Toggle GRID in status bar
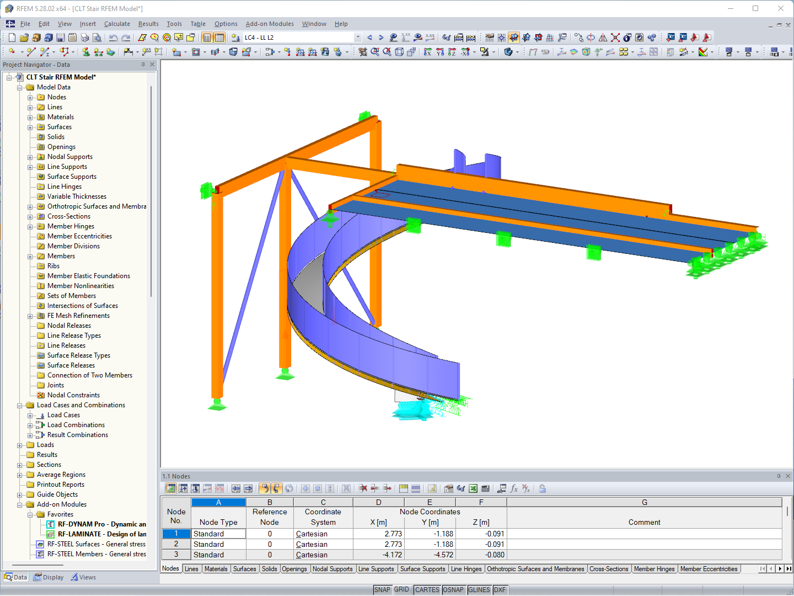Viewport: 794px width, 596px height. pos(401,590)
